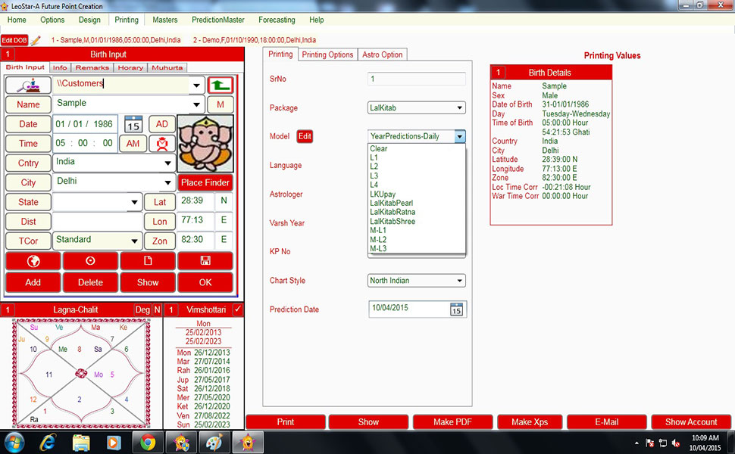Click the globe icon button
This screenshot has height=454, width=735.
point(33,261)
